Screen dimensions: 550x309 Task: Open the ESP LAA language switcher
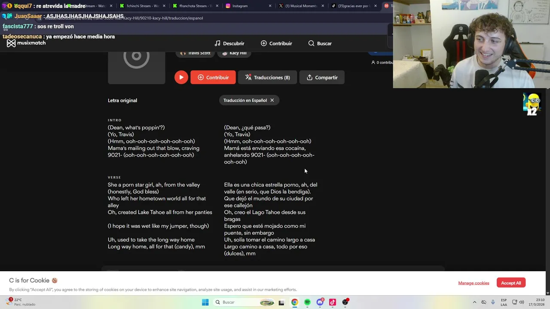[x=504, y=302]
